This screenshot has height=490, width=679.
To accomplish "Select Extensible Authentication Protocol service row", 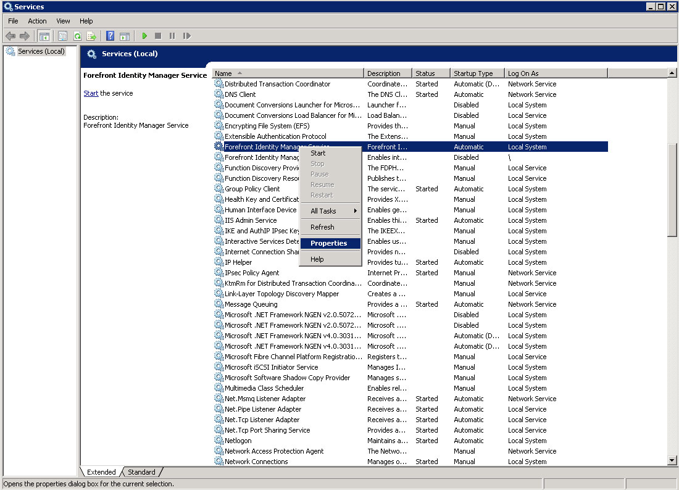I will (x=410, y=136).
